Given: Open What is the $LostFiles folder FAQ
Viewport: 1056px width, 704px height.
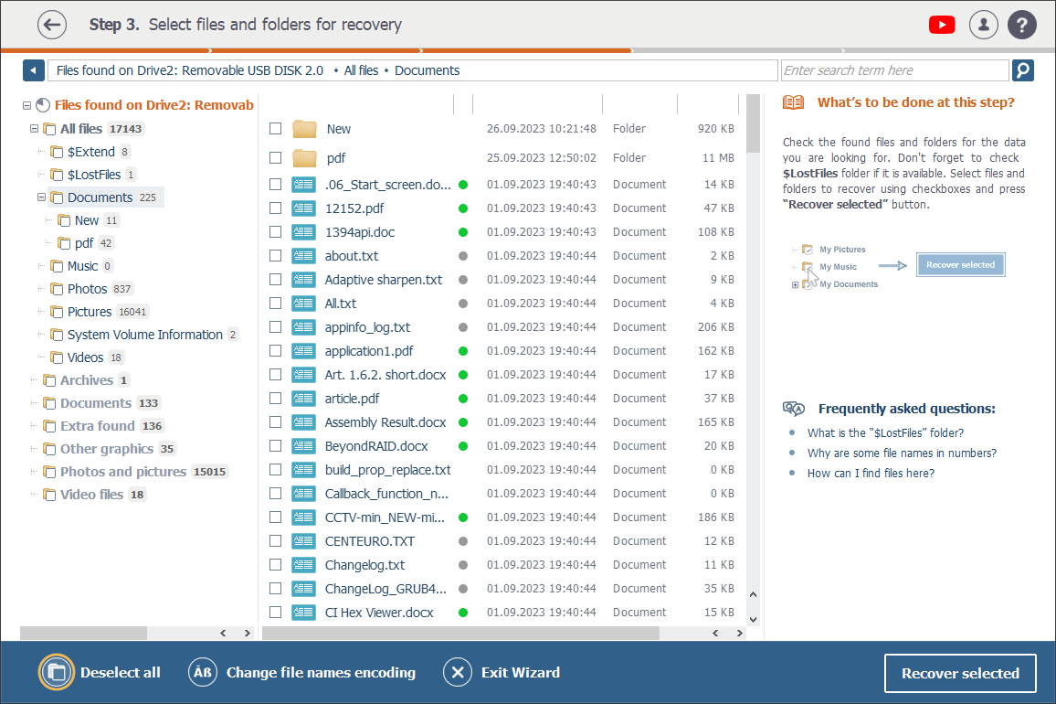Looking at the screenshot, I should (x=885, y=433).
